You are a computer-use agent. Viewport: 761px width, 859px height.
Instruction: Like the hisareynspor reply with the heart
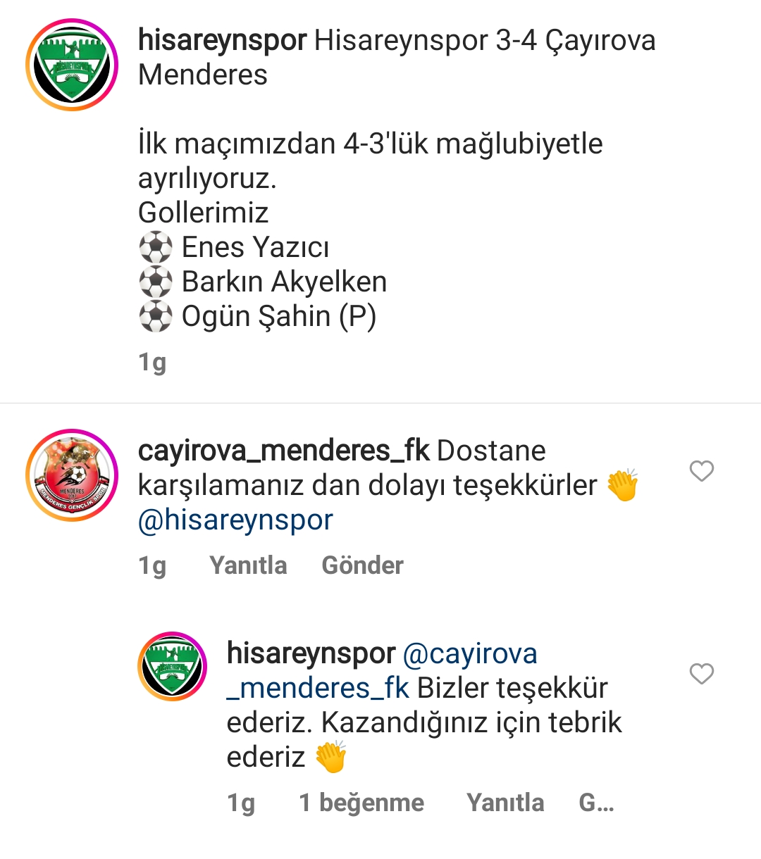click(x=702, y=674)
